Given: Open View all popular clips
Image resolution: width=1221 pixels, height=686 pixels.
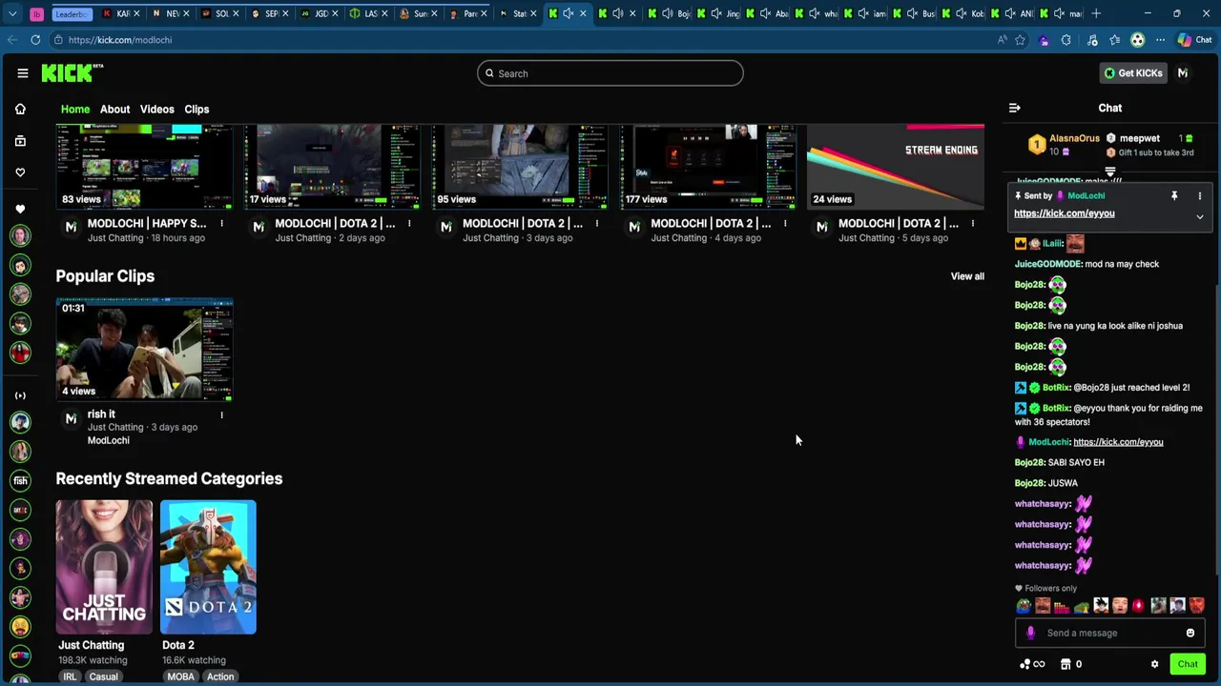Looking at the screenshot, I should (967, 276).
